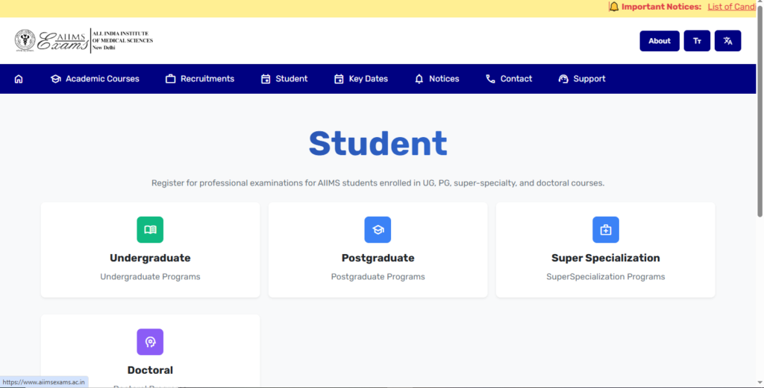Open the Support menu item
764x388 pixels.
point(582,79)
